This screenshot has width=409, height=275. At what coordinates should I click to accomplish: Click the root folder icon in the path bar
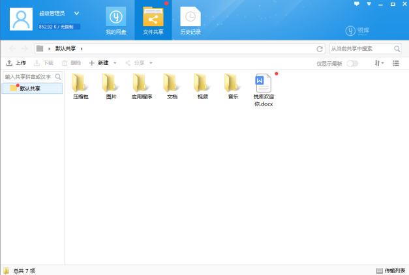pos(40,48)
